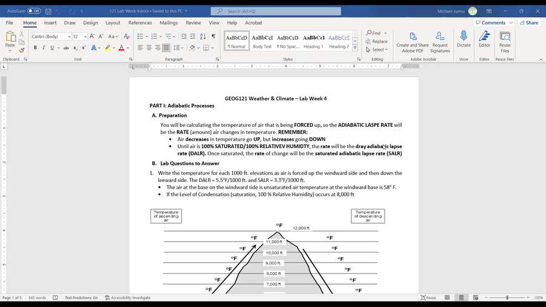Apply the Heading 1 style
The height and width of the screenshot is (307, 546).
pos(314,41)
